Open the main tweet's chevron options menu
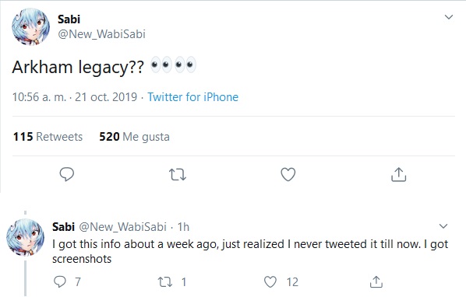 point(448,17)
